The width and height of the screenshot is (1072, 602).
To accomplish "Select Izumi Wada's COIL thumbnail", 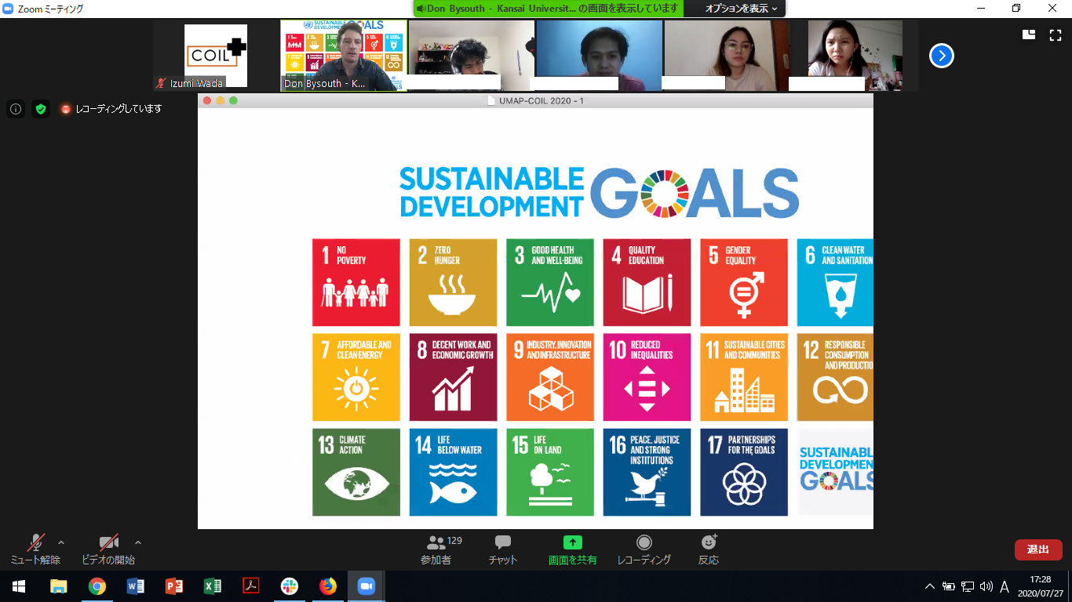I will coord(215,56).
